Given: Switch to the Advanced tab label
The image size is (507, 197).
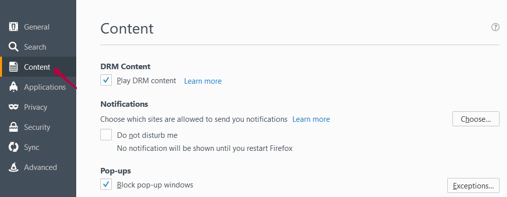Looking at the screenshot, I should tap(41, 167).
